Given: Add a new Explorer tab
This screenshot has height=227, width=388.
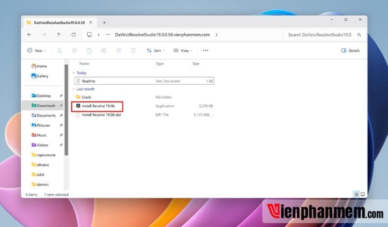Looking at the screenshot, I should [x=105, y=23].
